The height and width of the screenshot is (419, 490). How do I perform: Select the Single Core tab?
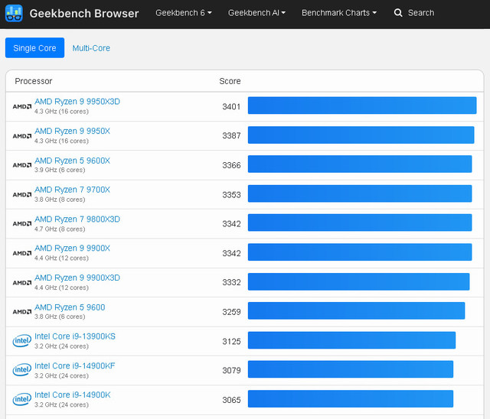(x=34, y=47)
